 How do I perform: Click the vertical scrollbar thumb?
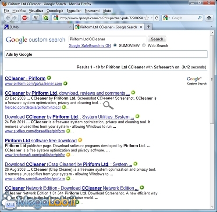tap(212, 79)
